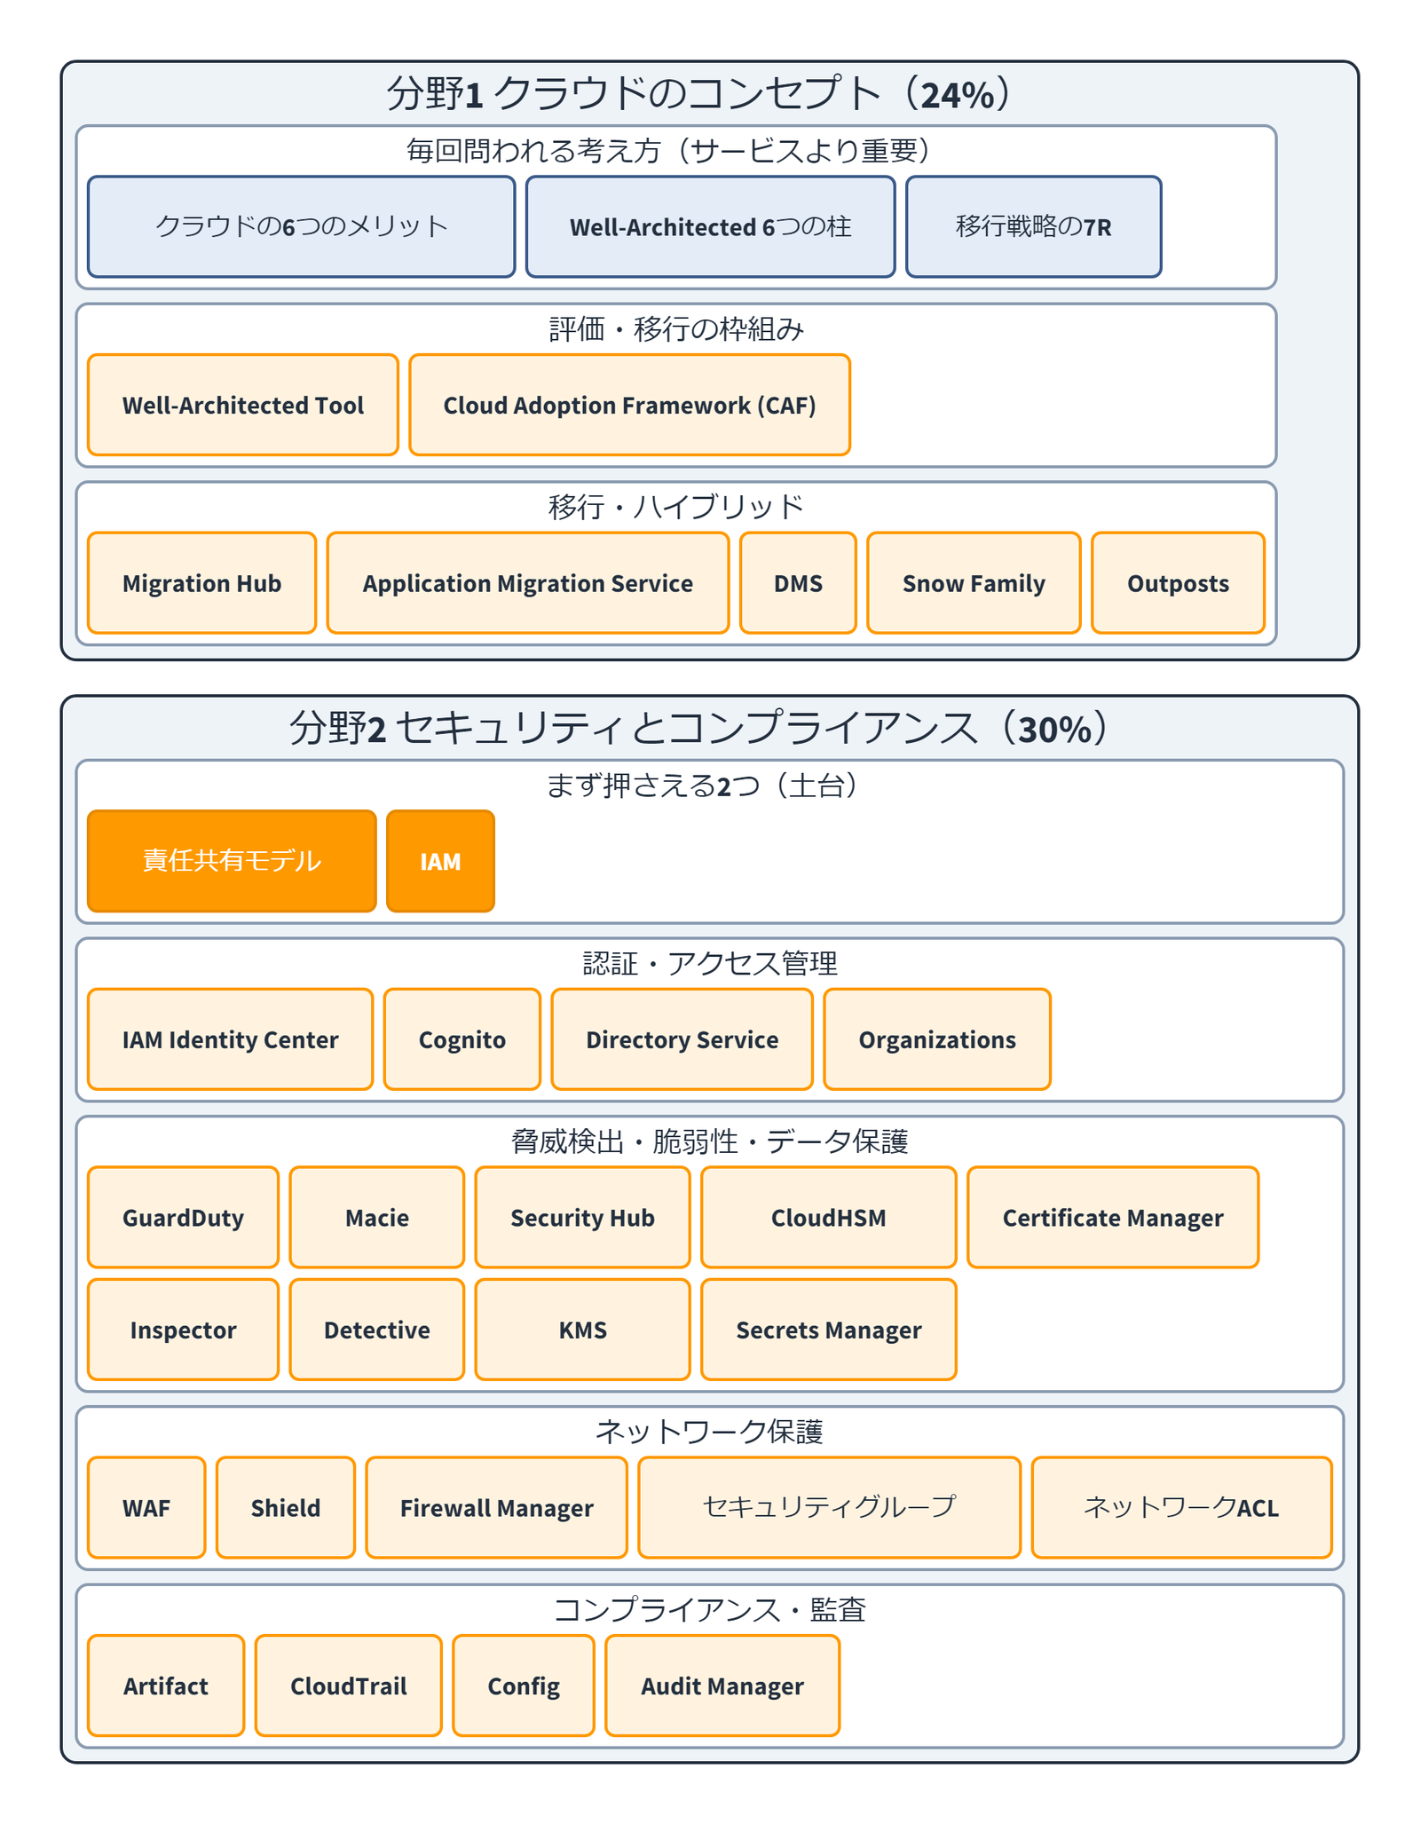Click the 移行戦略の7R box
This screenshot has height=1824, width=1420.
(x=1033, y=226)
